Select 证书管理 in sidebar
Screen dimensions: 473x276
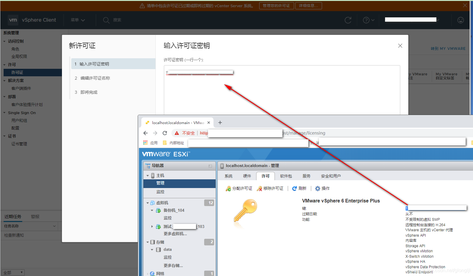pos(19,144)
